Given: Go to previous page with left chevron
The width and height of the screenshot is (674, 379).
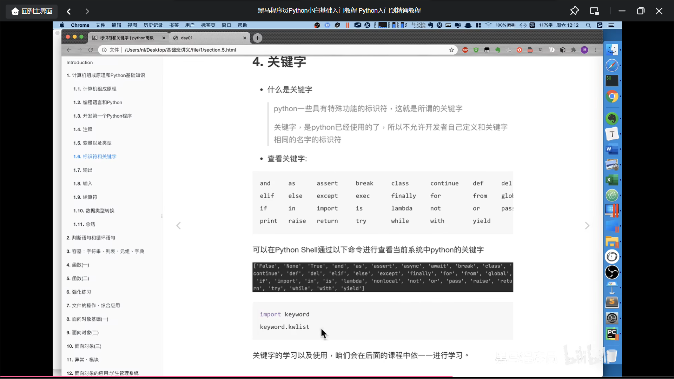Looking at the screenshot, I should click(178, 226).
